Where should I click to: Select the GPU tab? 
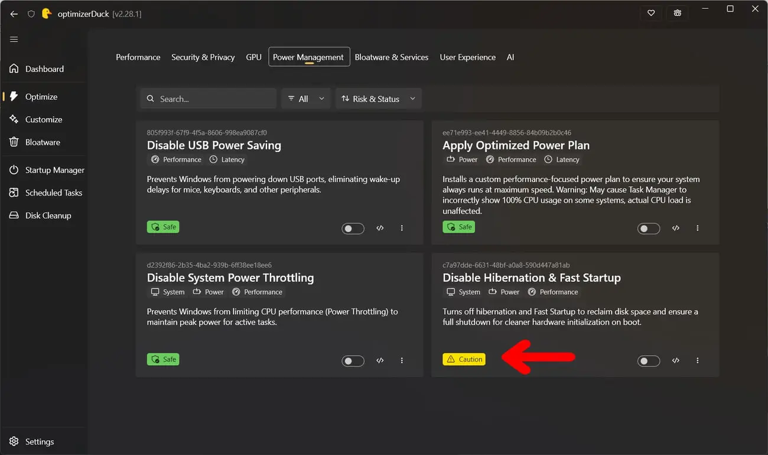click(x=253, y=57)
